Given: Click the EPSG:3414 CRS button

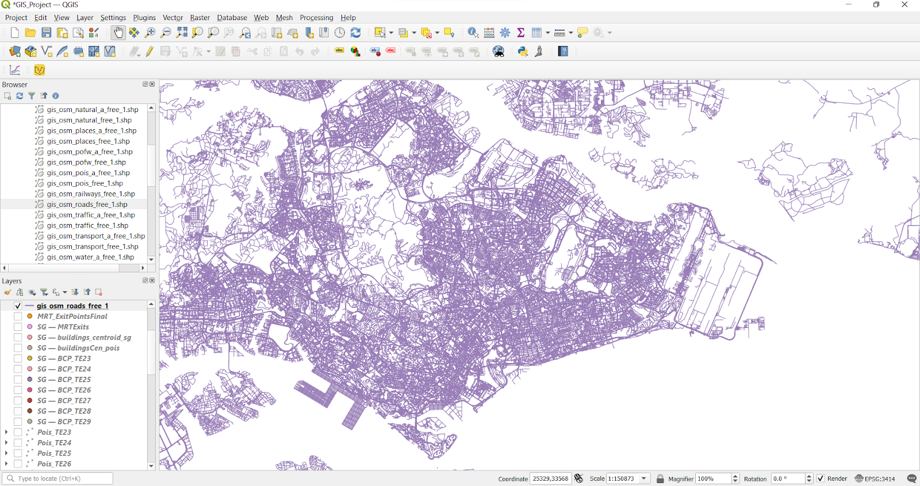Looking at the screenshot, I should click(875, 479).
